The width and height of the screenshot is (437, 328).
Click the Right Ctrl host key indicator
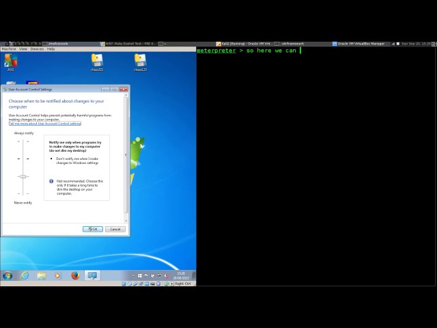tap(182, 284)
